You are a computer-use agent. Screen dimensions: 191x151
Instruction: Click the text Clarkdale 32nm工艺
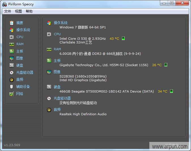click(76, 43)
